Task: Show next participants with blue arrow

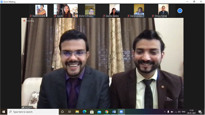Action: tap(180, 11)
